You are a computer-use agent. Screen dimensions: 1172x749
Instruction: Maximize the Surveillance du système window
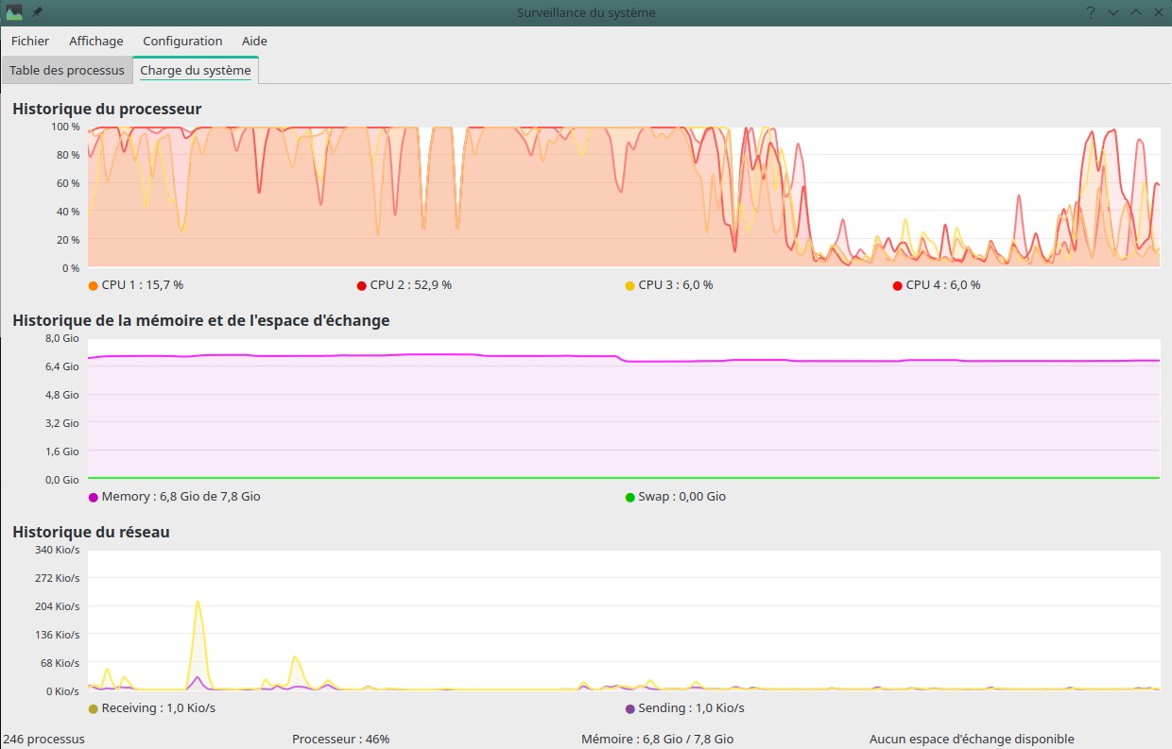1136,12
